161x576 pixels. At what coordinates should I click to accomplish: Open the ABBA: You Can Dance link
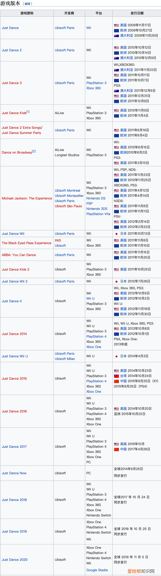(x=19, y=255)
